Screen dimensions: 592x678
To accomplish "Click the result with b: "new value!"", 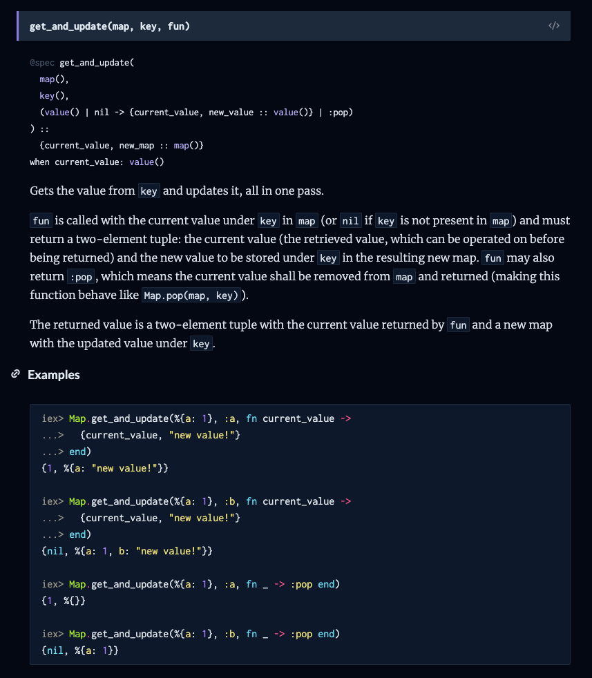I will pyautogui.click(x=127, y=551).
